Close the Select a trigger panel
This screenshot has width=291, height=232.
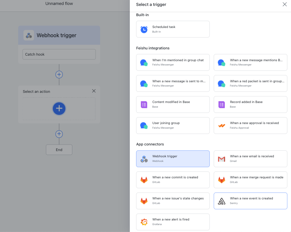pos(284,5)
